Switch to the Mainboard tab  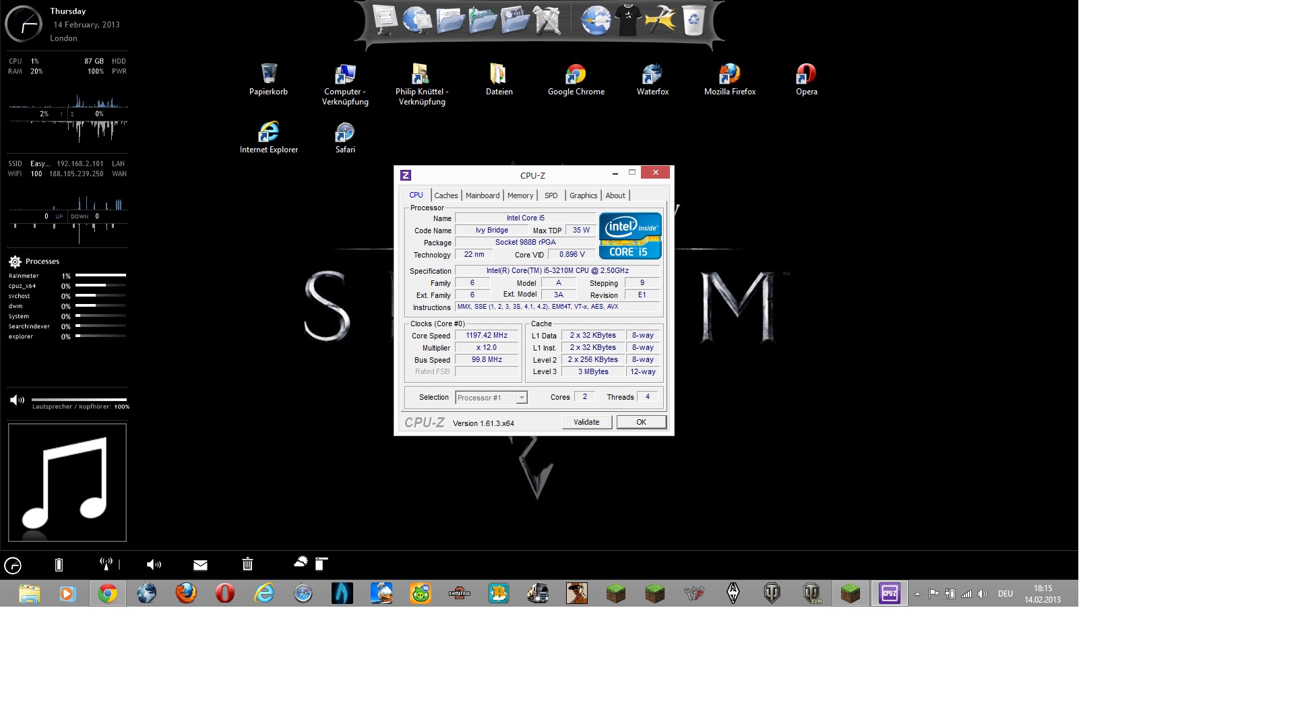tap(483, 195)
